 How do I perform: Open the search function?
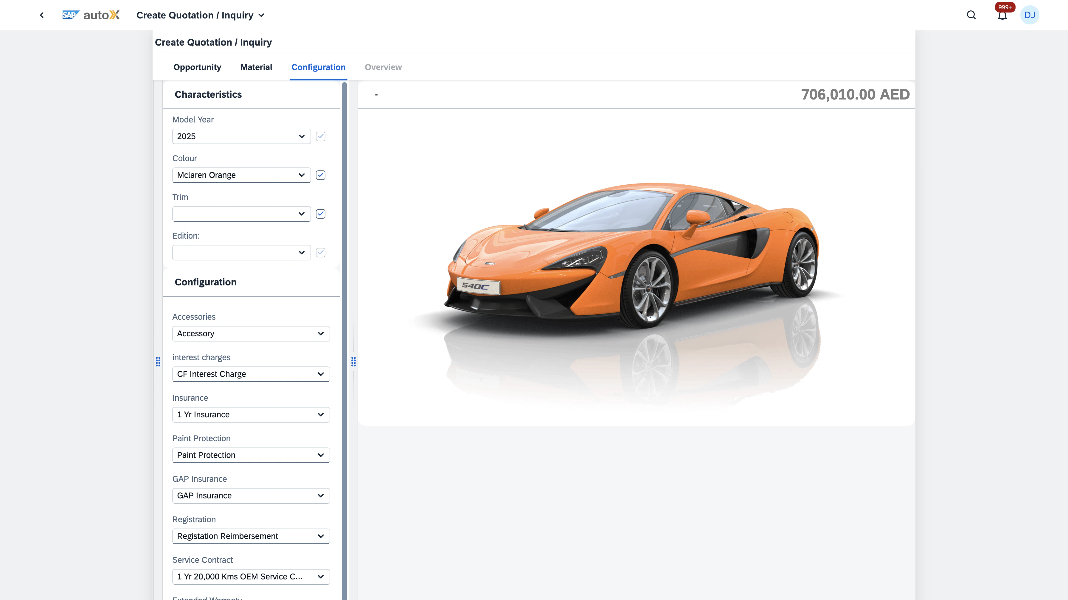click(971, 15)
